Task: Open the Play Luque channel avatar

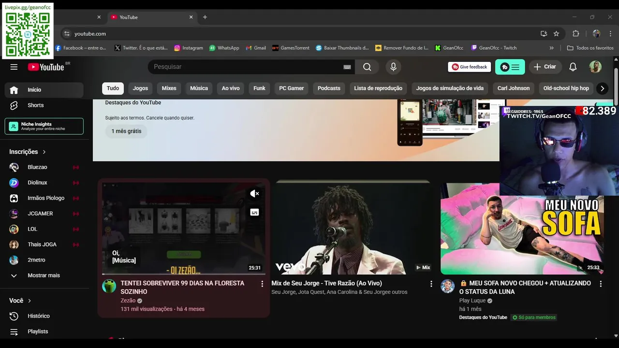Action: coord(447,286)
